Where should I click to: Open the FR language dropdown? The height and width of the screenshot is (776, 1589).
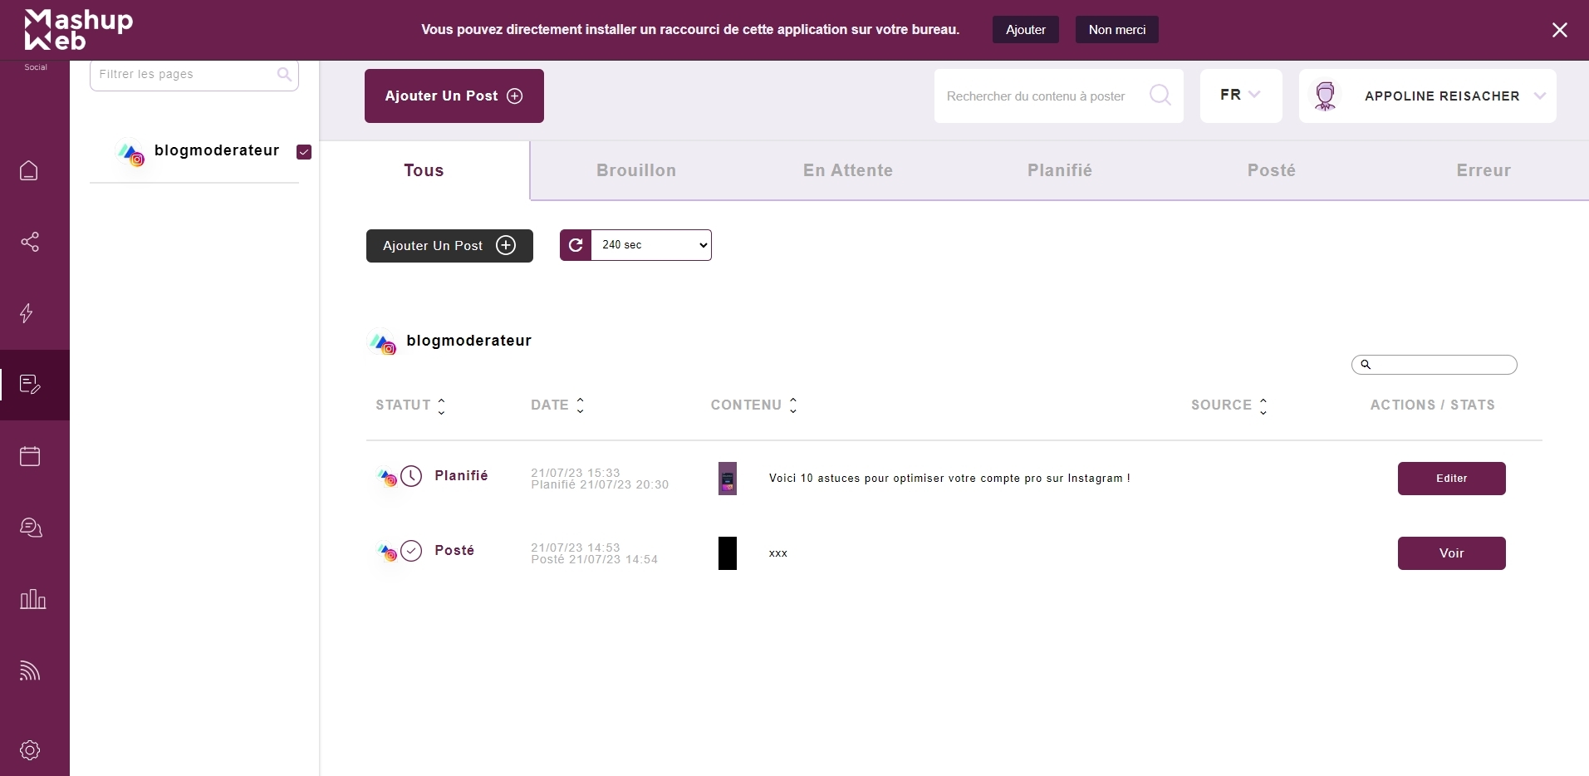coord(1240,96)
